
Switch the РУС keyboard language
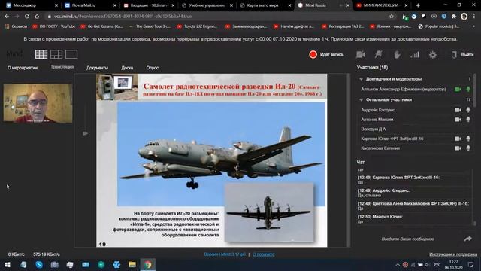[x=437, y=264]
